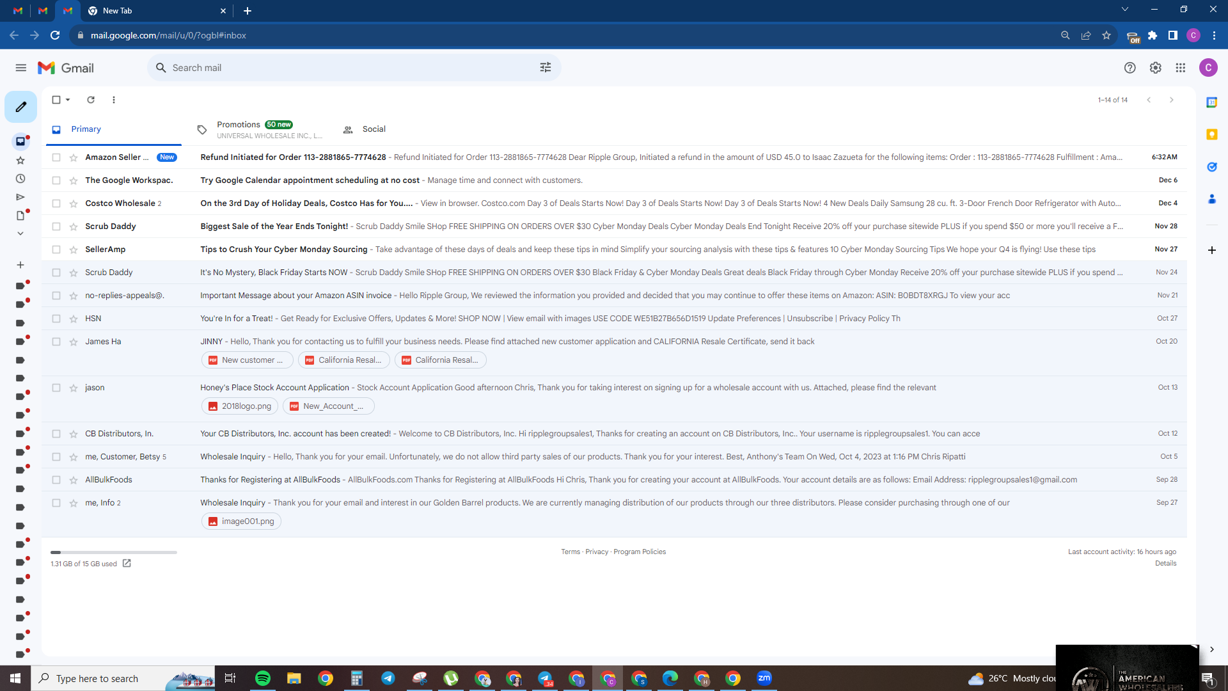Open the More options toolbar menu
This screenshot has height=691, width=1228.
coord(114,100)
